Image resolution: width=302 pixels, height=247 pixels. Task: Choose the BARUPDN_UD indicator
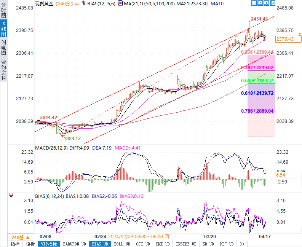click(x=75, y=244)
